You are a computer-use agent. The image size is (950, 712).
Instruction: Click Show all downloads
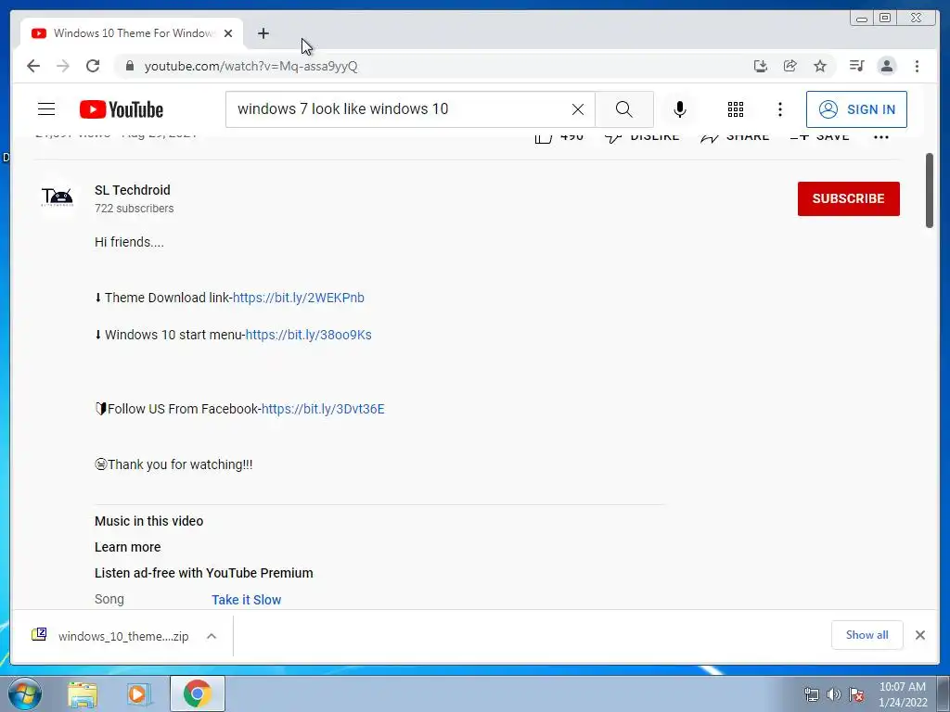click(867, 634)
